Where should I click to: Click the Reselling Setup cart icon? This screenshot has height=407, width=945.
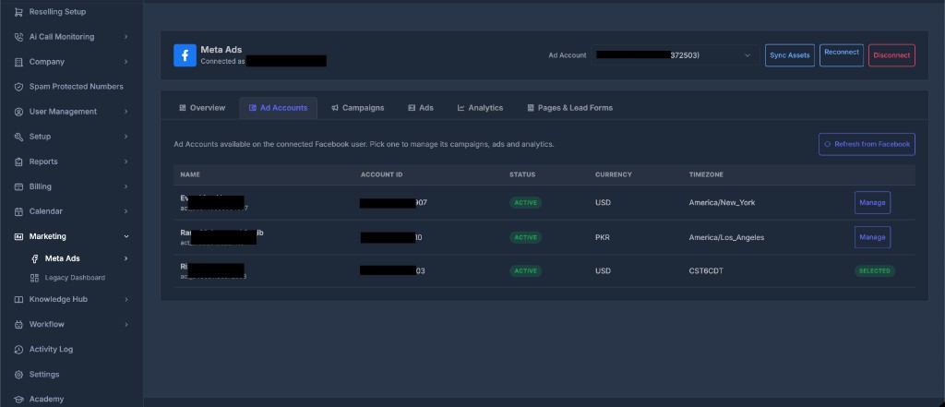coord(18,12)
